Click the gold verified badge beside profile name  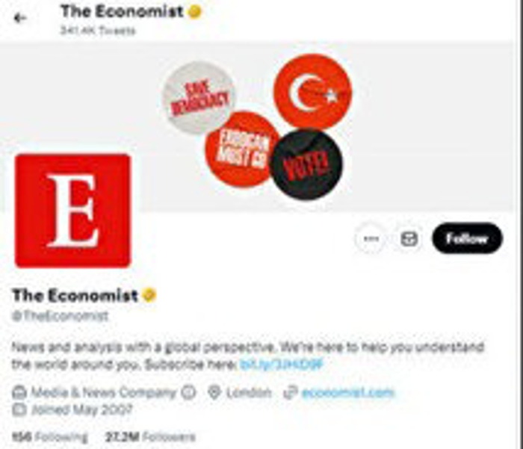(149, 295)
